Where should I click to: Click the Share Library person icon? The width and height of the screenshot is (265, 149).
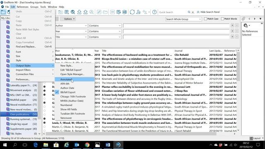pyautogui.click(x=138, y=12)
